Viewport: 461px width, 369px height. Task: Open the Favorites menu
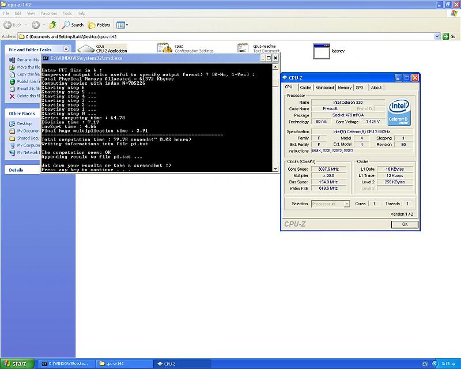(48, 13)
